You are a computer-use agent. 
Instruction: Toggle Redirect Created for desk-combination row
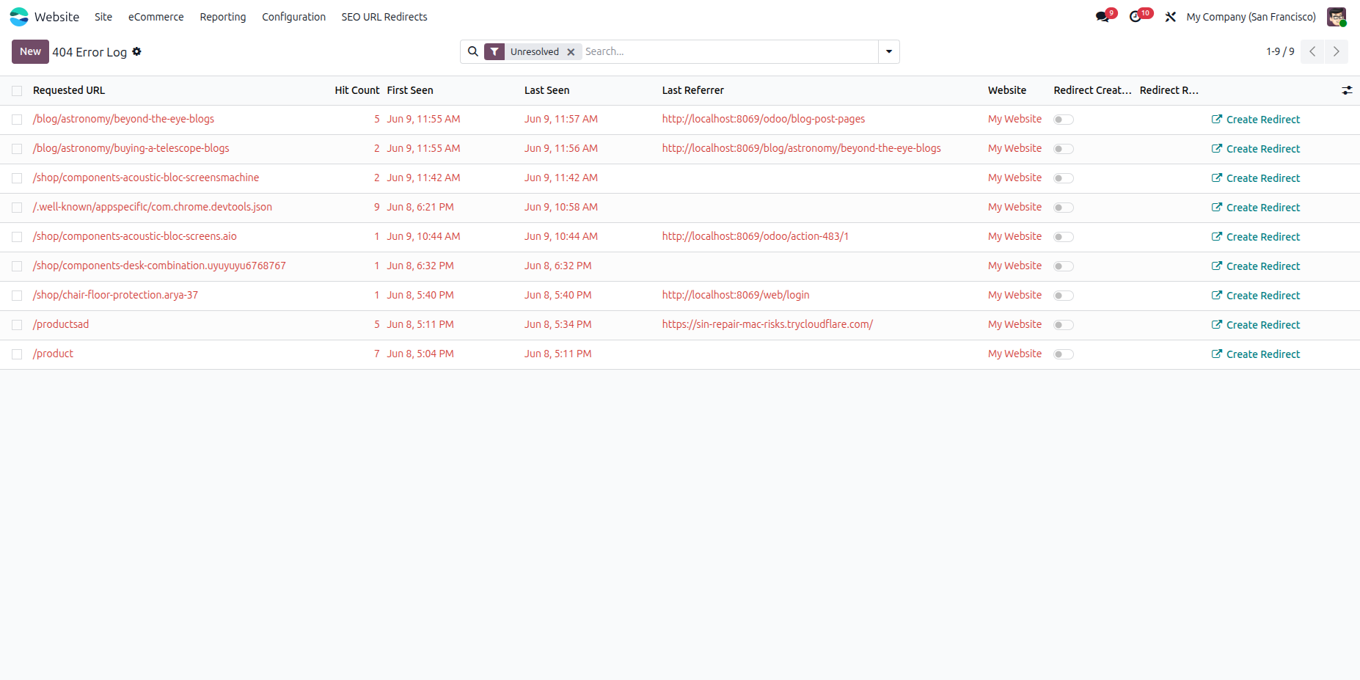tap(1064, 266)
